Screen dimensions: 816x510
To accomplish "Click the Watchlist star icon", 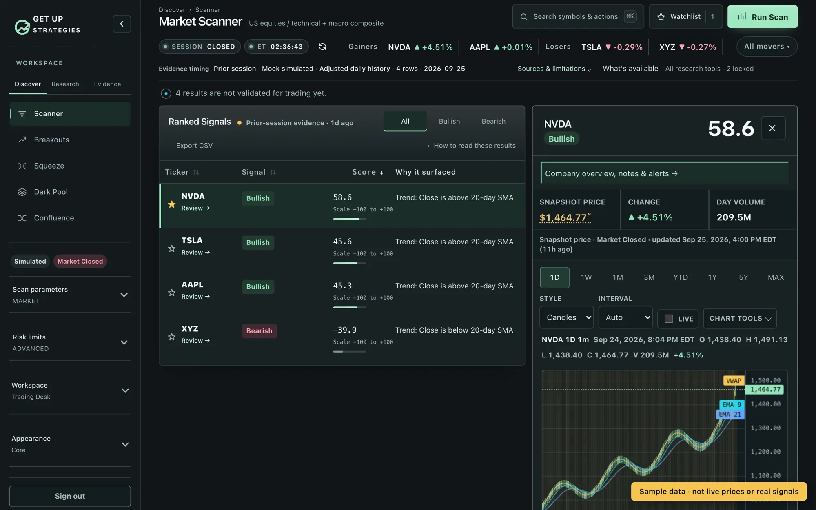I will click(661, 17).
